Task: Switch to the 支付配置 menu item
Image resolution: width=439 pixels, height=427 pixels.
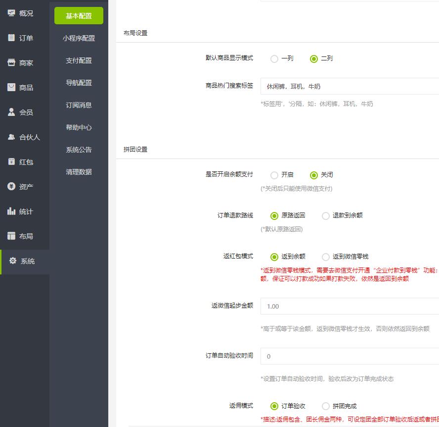Action: point(78,60)
